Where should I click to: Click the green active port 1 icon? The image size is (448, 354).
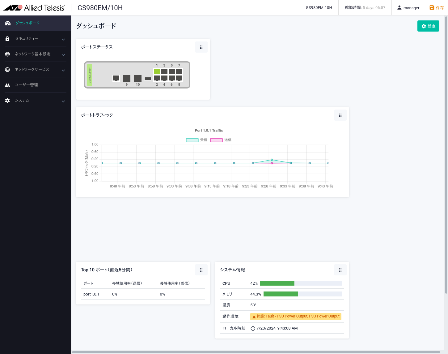(x=157, y=72)
